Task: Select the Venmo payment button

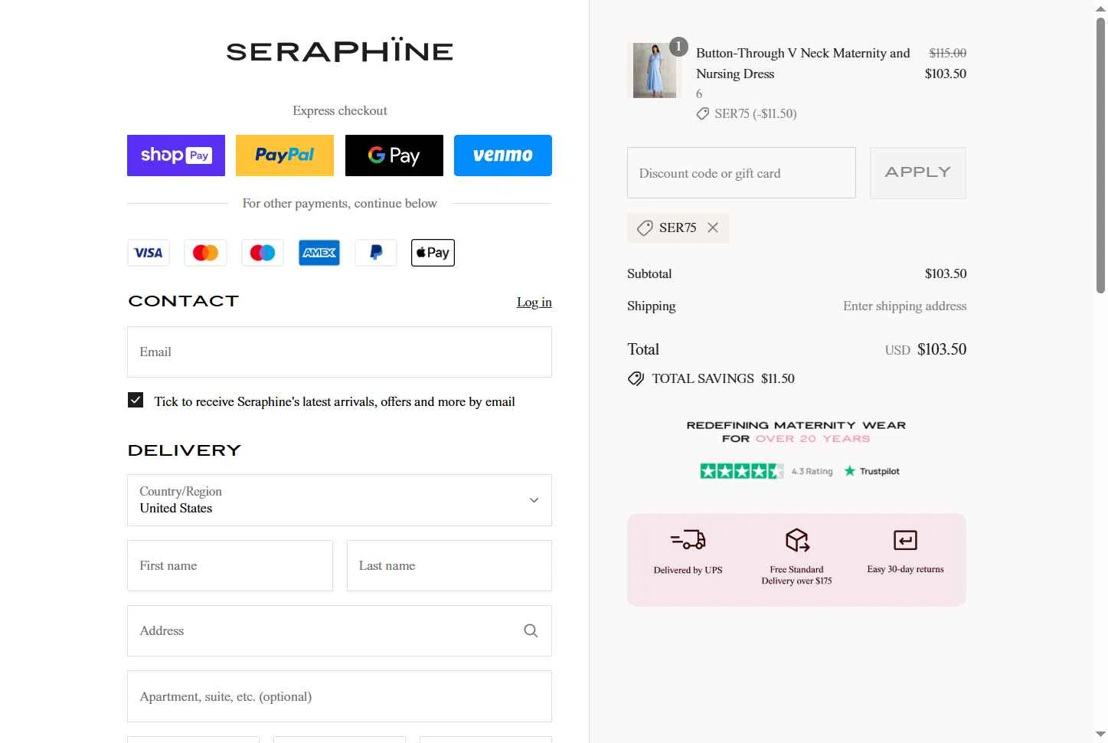Action: click(x=503, y=155)
